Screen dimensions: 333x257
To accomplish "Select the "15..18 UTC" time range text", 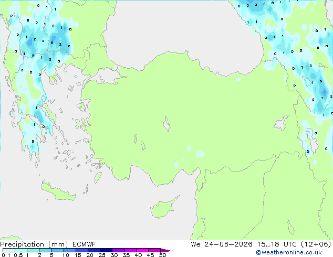I will pos(277,244).
